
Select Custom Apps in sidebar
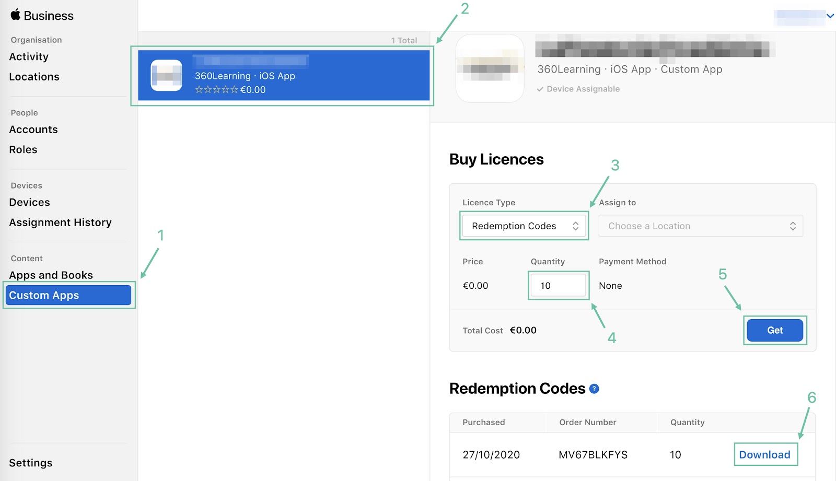coord(68,295)
